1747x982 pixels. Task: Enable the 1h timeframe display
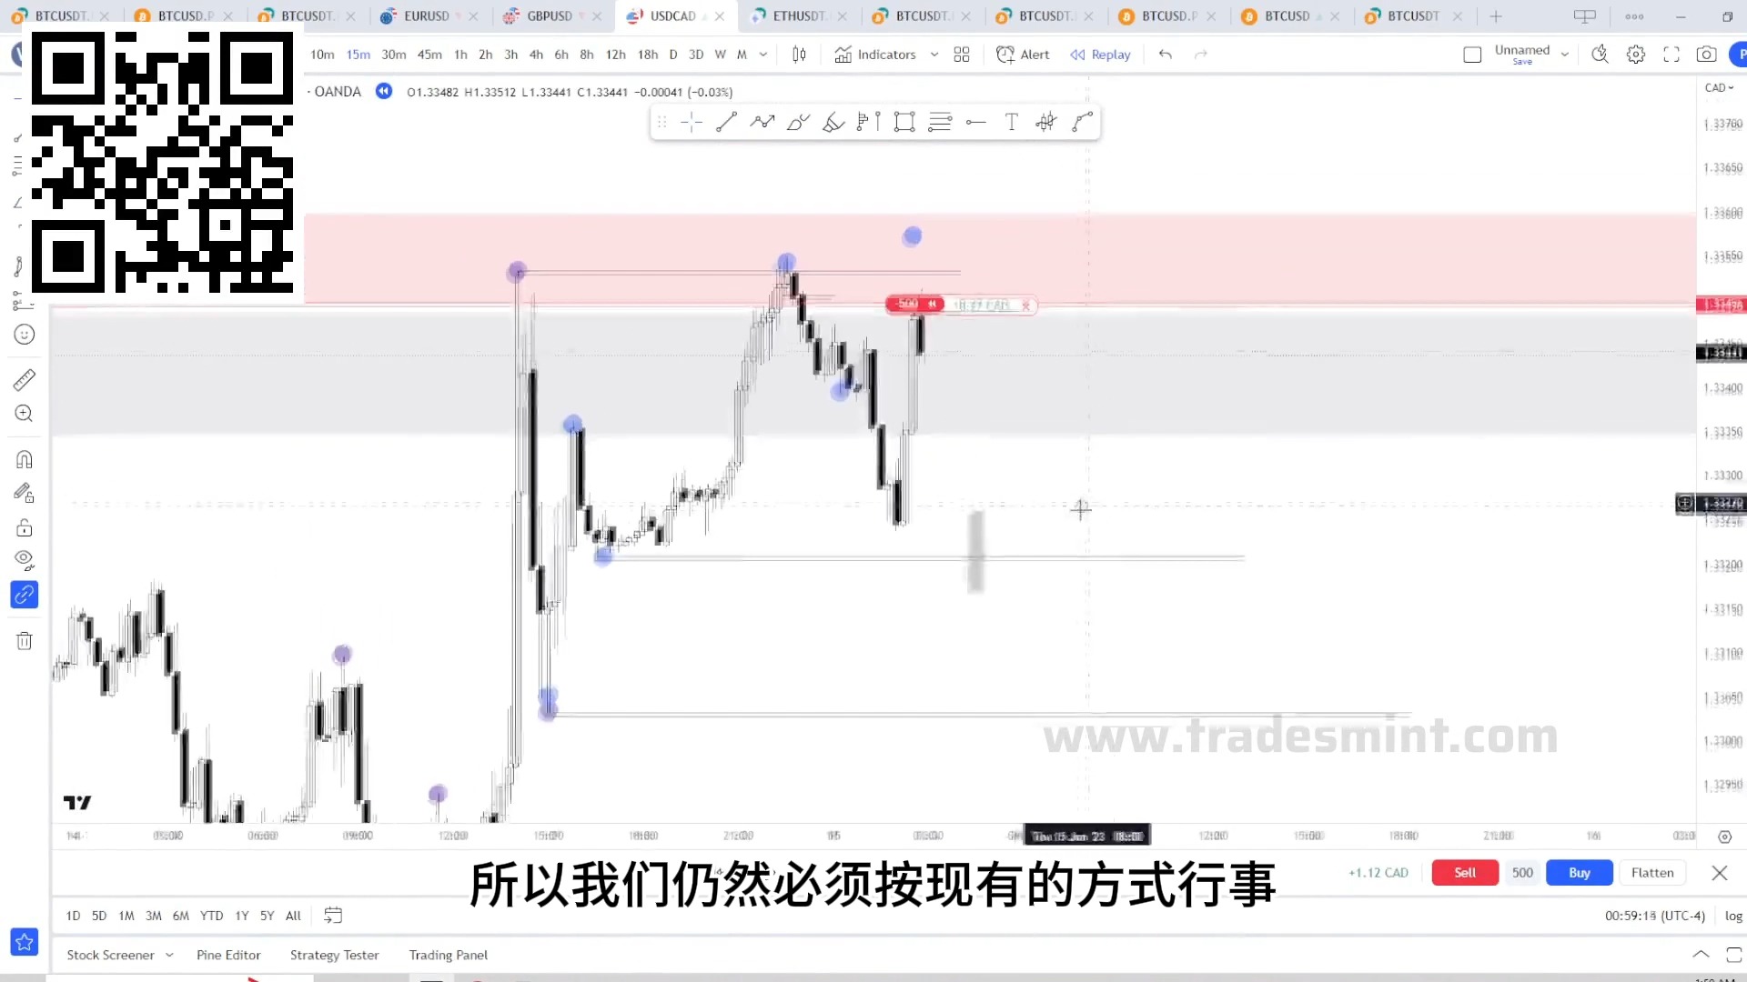tap(460, 54)
